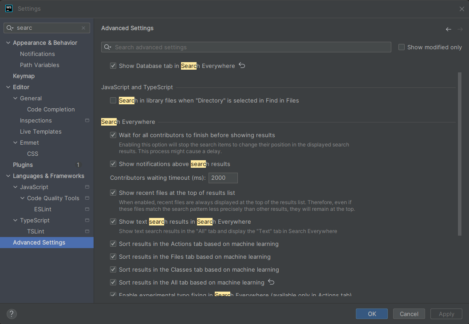Click the Contributors waiting timeout field
Viewport: 469px width, 324px height.
point(223,178)
